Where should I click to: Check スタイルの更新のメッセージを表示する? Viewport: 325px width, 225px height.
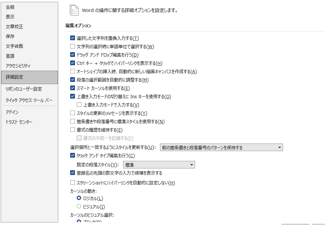[72, 113]
